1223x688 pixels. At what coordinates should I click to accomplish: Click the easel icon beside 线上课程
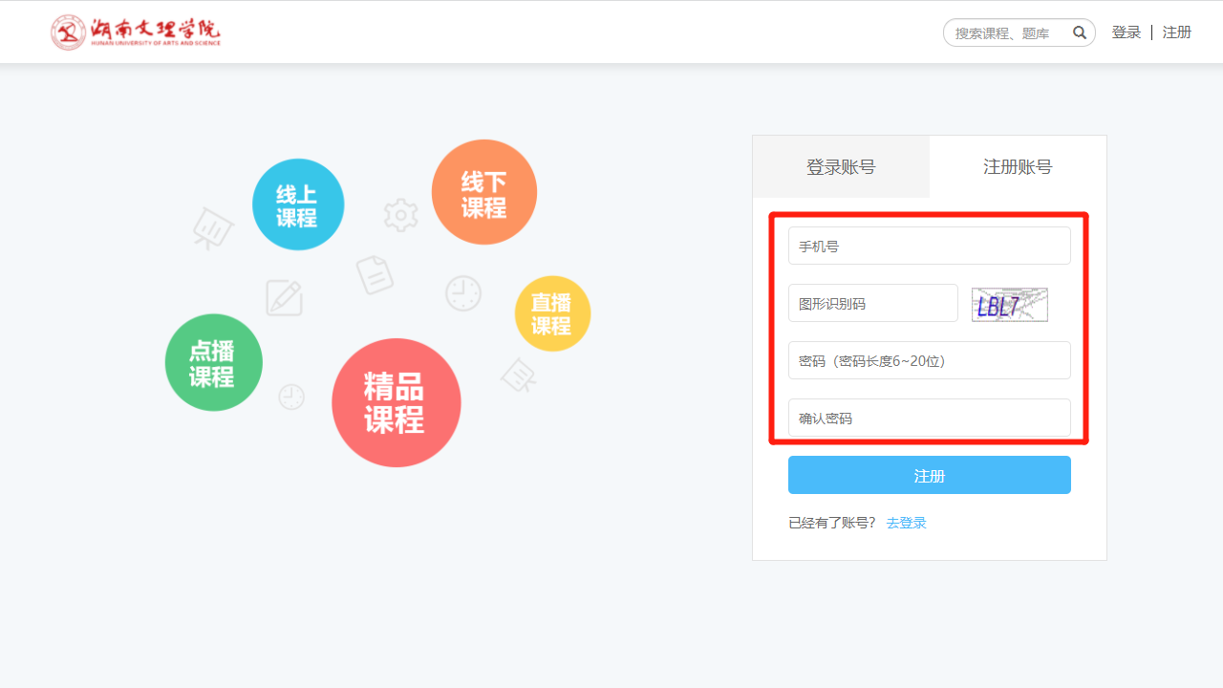click(x=212, y=229)
